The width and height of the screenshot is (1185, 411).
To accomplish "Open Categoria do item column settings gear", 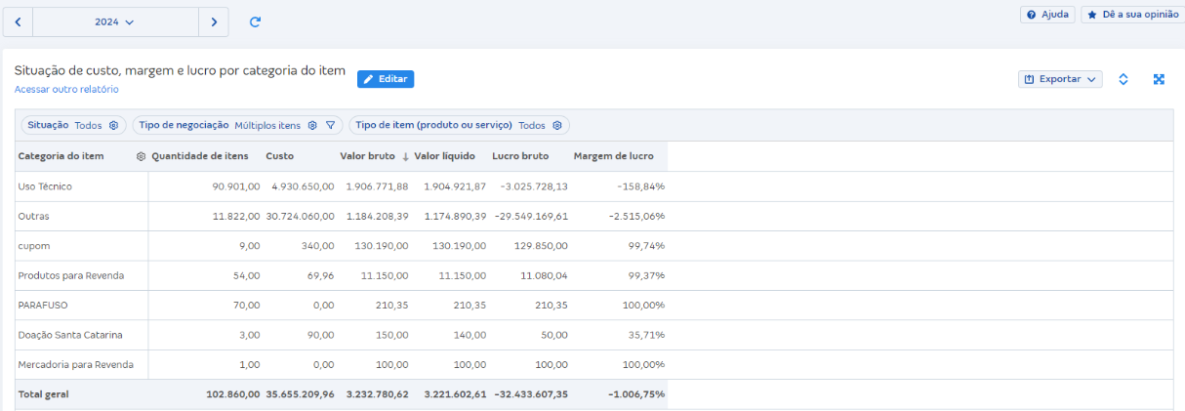I will click(x=141, y=156).
